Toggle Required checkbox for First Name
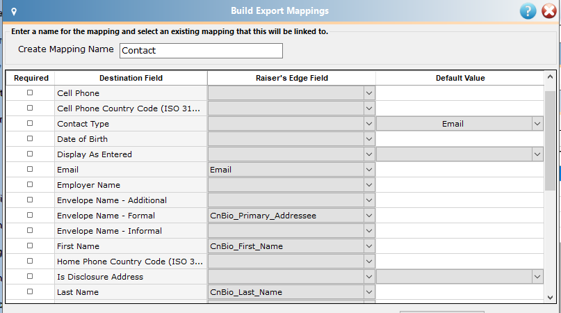 (30, 246)
